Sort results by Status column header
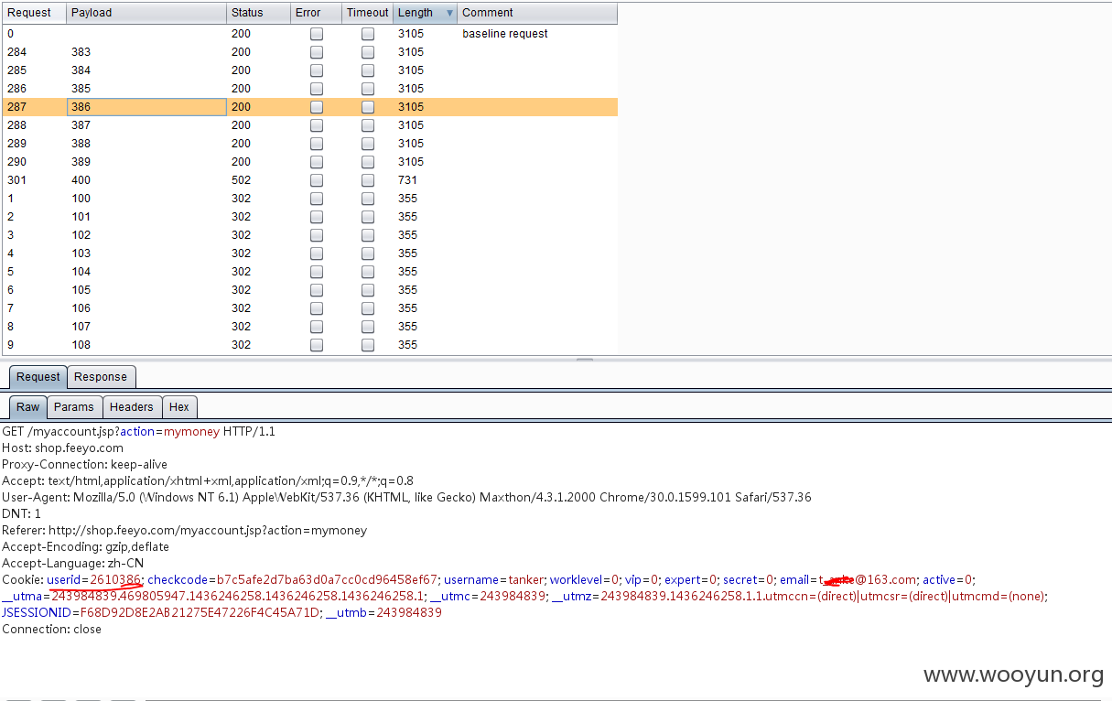The image size is (1112, 701). (x=258, y=13)
